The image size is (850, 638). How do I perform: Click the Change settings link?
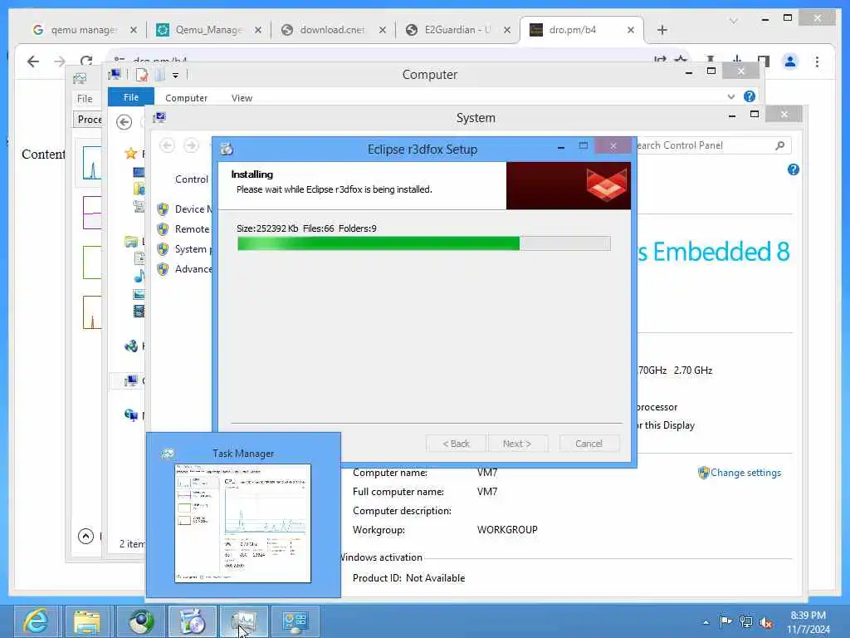click(x=745, y=473)
